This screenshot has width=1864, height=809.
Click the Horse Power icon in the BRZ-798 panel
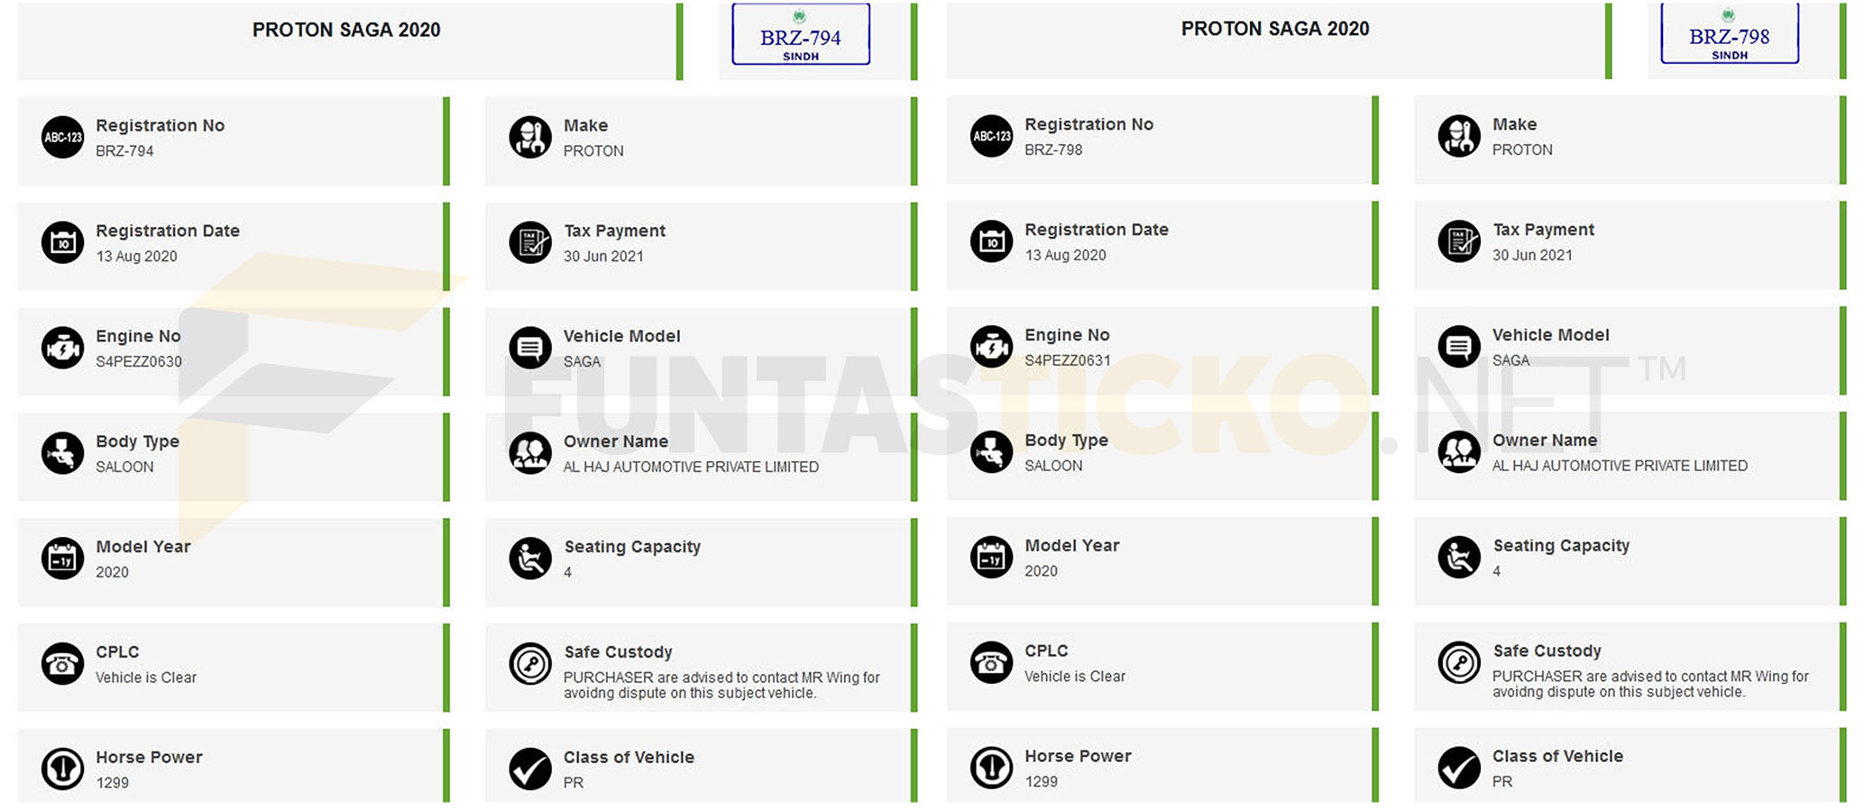pos(992,768)
